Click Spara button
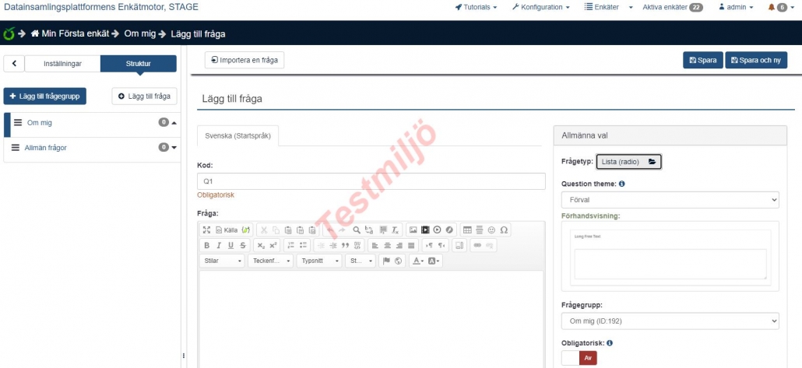802x368 pixels. point(703,60)
